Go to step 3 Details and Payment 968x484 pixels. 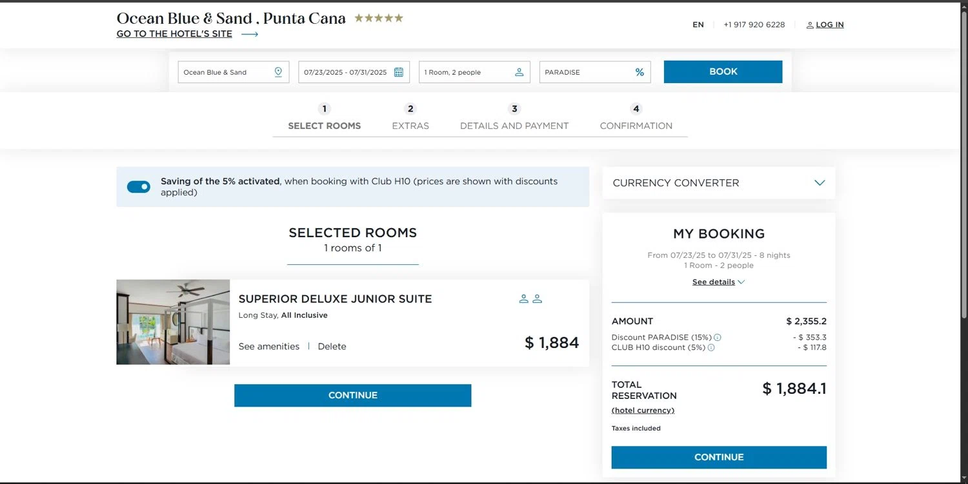point(514,118)
